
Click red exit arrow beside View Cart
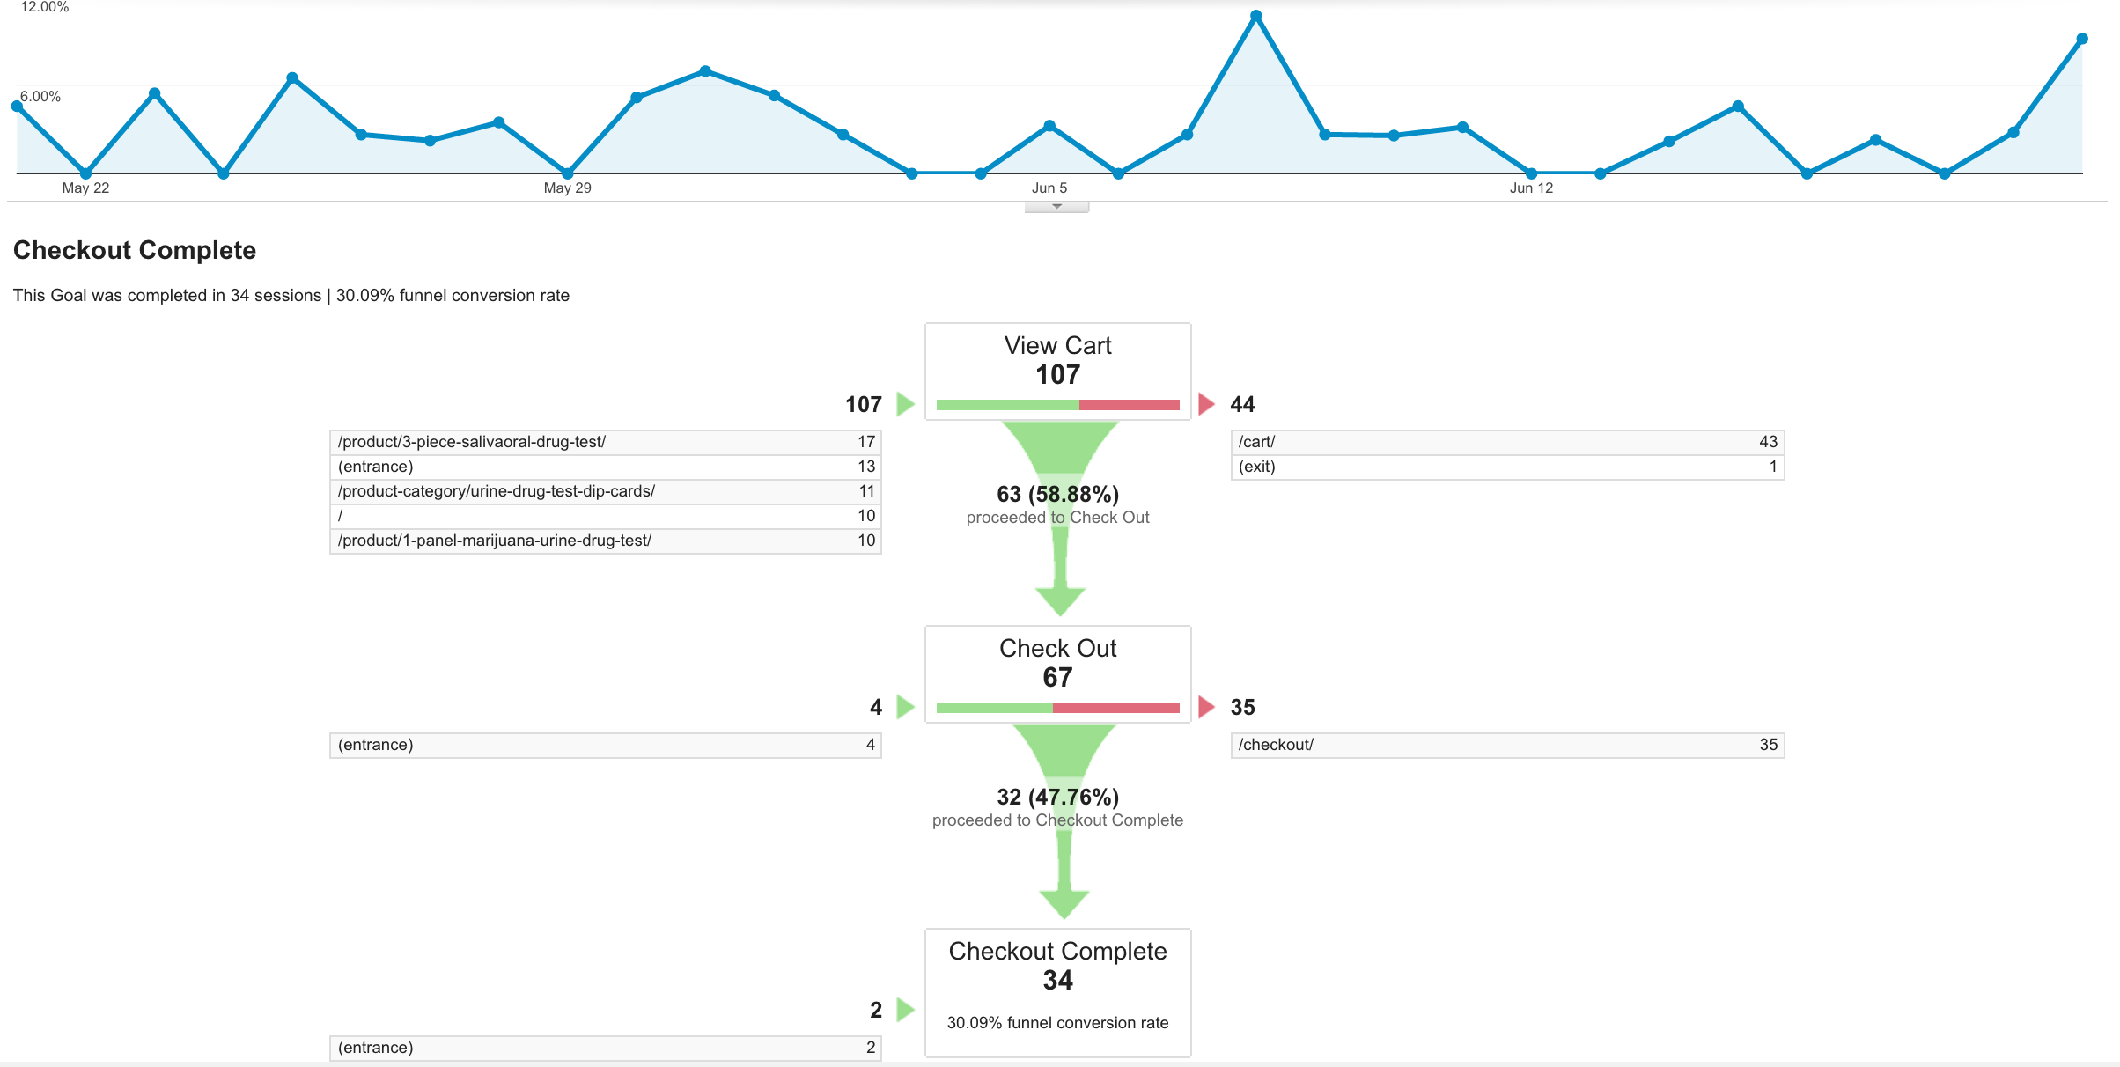[x=1207, y=404]
